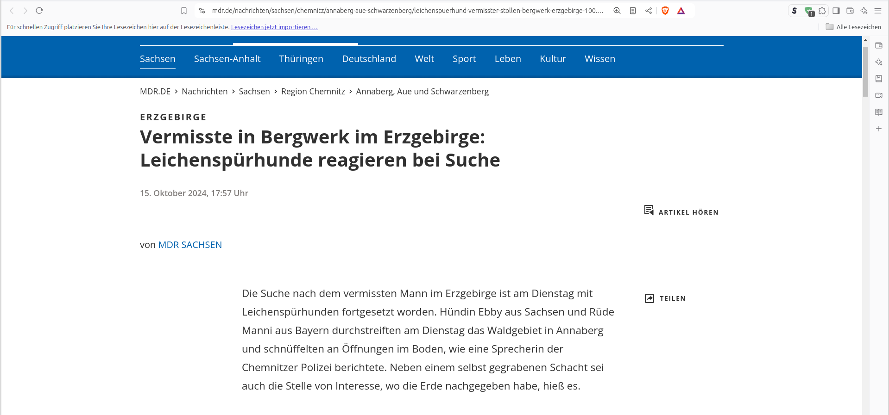Open reading list icon in side panel

[x=879, y=112]
